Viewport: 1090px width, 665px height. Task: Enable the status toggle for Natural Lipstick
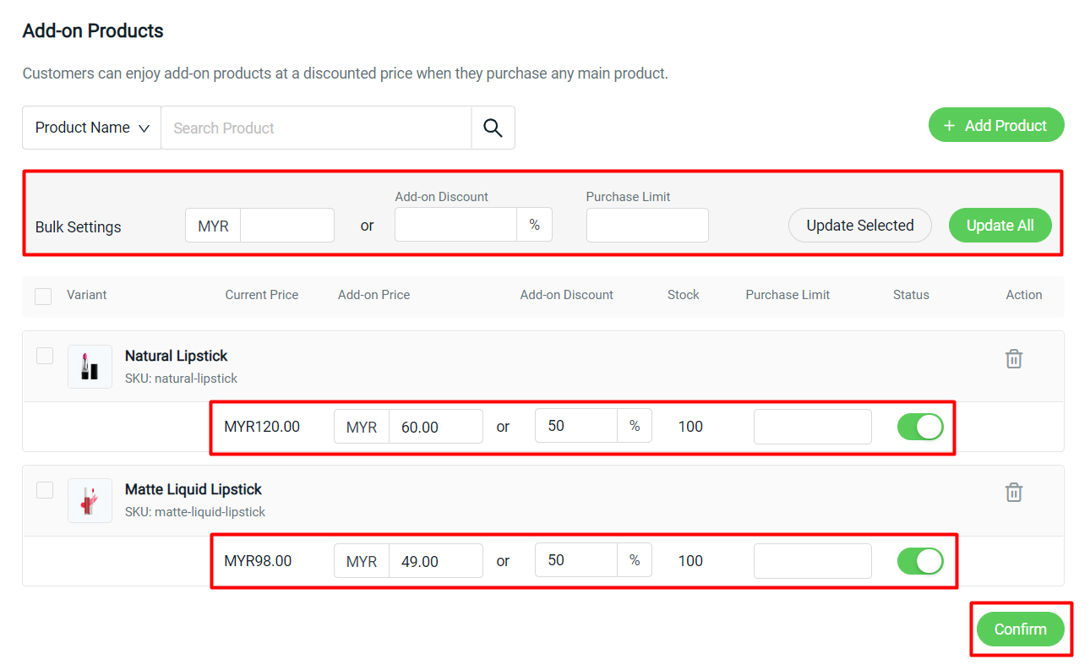[920, 427]
